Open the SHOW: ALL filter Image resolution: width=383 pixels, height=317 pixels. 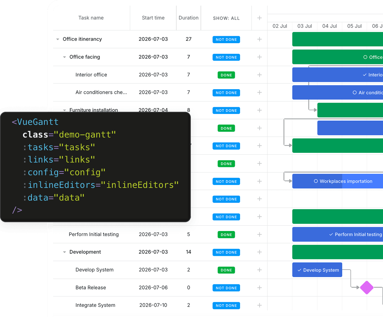(226, 18)
